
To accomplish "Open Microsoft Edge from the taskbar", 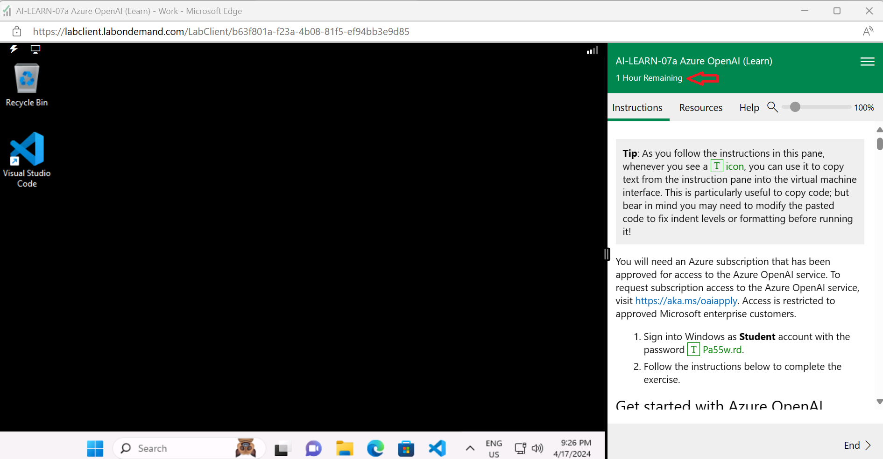I will (x=375, y=448).
